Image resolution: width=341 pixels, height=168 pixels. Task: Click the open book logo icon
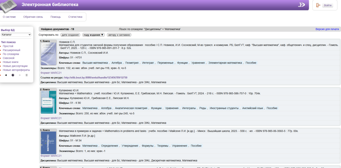click(8, 6)
